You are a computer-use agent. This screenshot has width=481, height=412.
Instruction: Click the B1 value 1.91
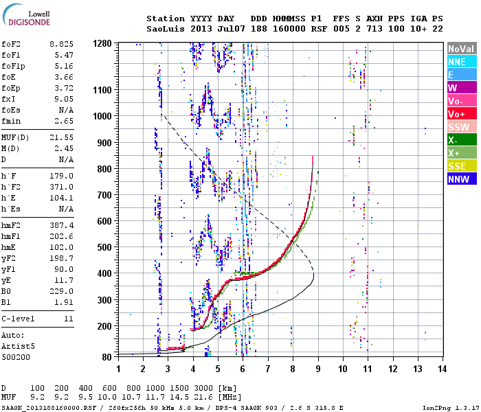pos(64,303)
